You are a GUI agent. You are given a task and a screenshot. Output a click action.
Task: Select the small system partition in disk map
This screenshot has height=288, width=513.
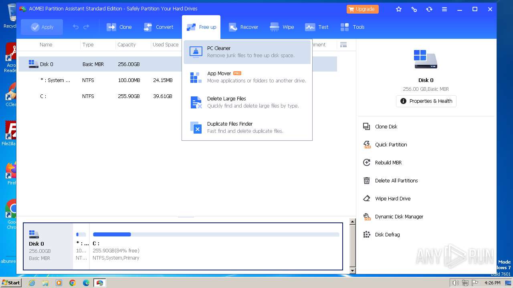pyautogui.click(x=81, y=246)
